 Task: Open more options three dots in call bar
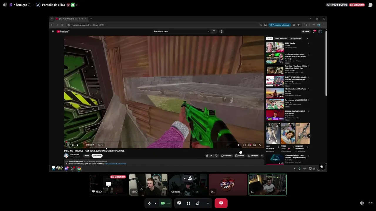point(207,203)
